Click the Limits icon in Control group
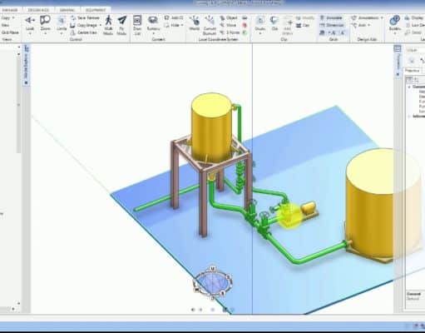This screenshot has width=425, height=333. [62, 21]
